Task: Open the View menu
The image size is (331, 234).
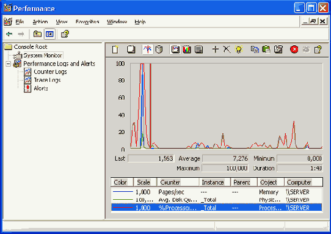Action: pyautogui.click(x=62, y=22)
